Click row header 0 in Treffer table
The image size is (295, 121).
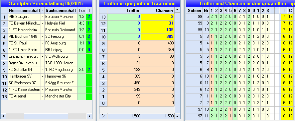[103, 103]
